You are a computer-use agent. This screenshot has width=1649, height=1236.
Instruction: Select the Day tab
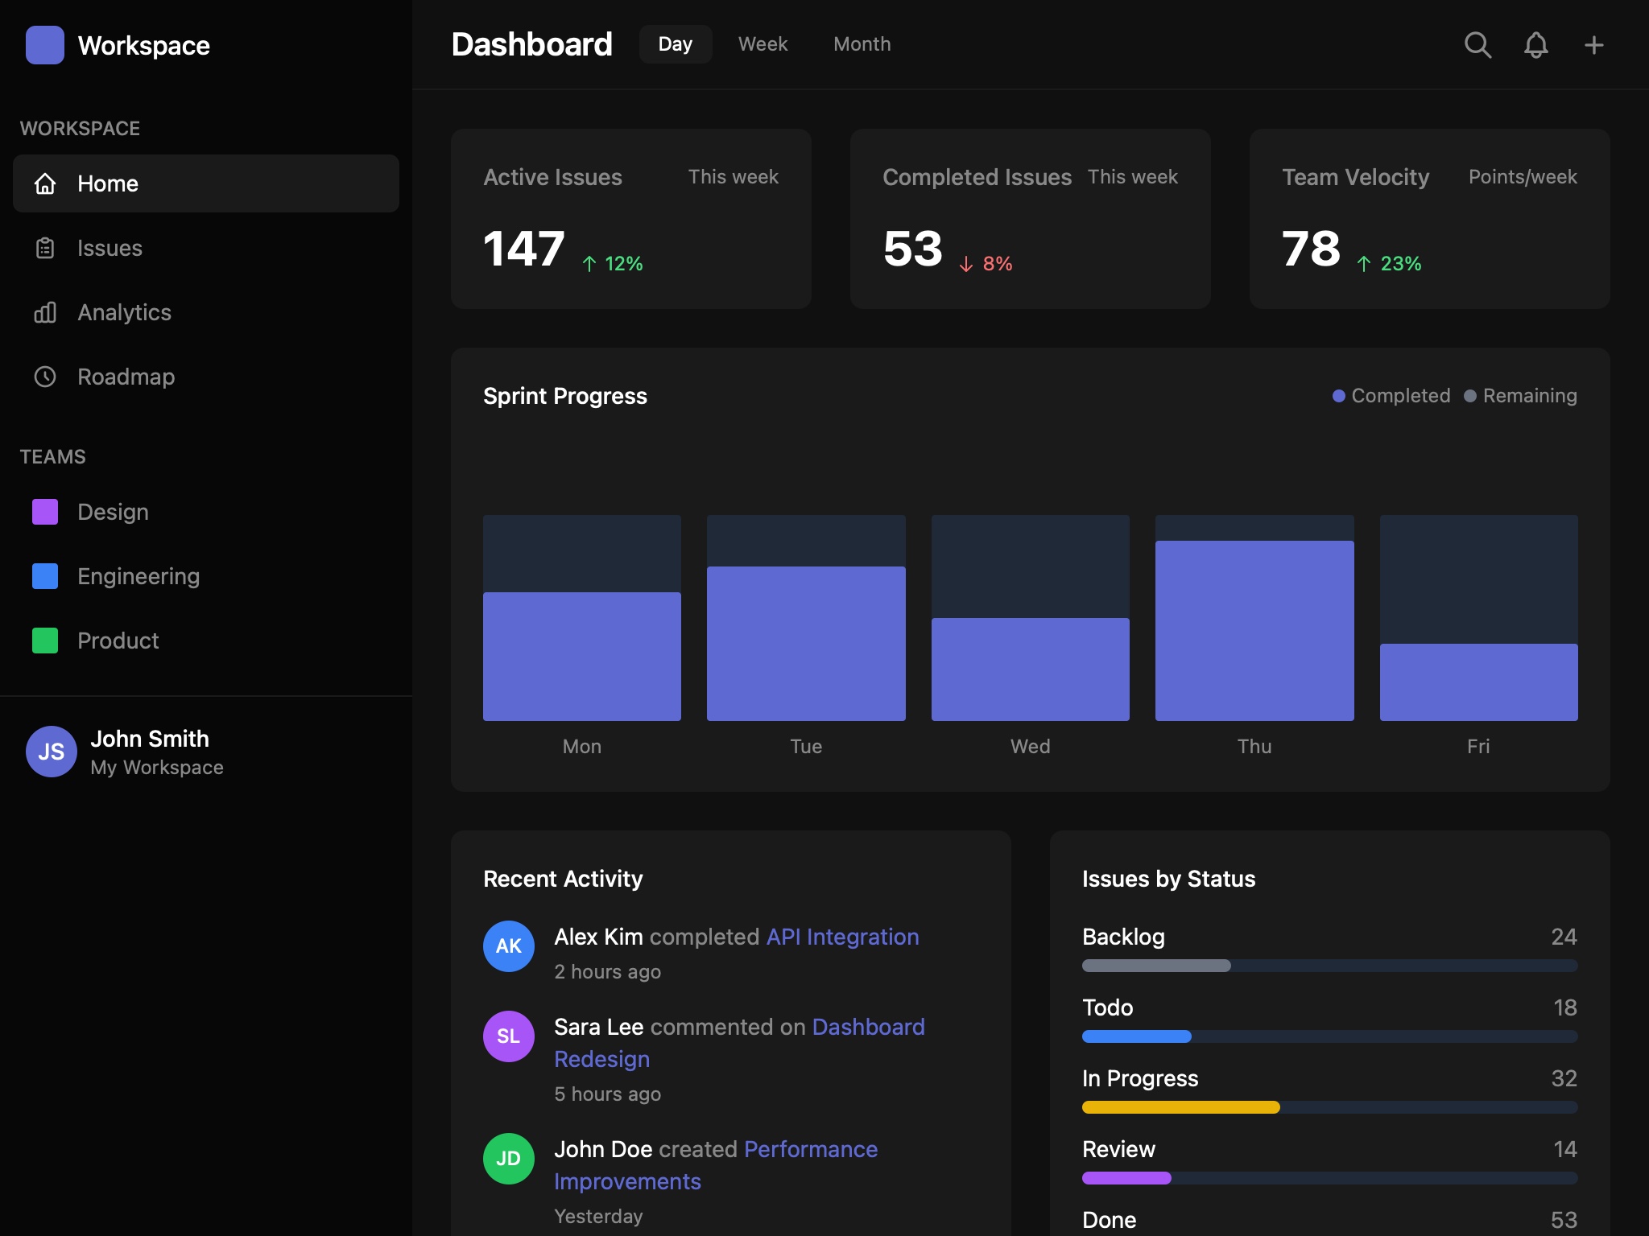point(676,44)
